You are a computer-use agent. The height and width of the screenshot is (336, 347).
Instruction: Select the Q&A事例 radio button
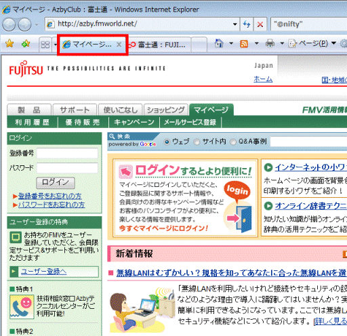click(x=232, y=142)
